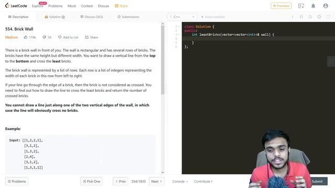Submit the solution
The height and width of the screenshot is (188, 335).
click(317, 181)
